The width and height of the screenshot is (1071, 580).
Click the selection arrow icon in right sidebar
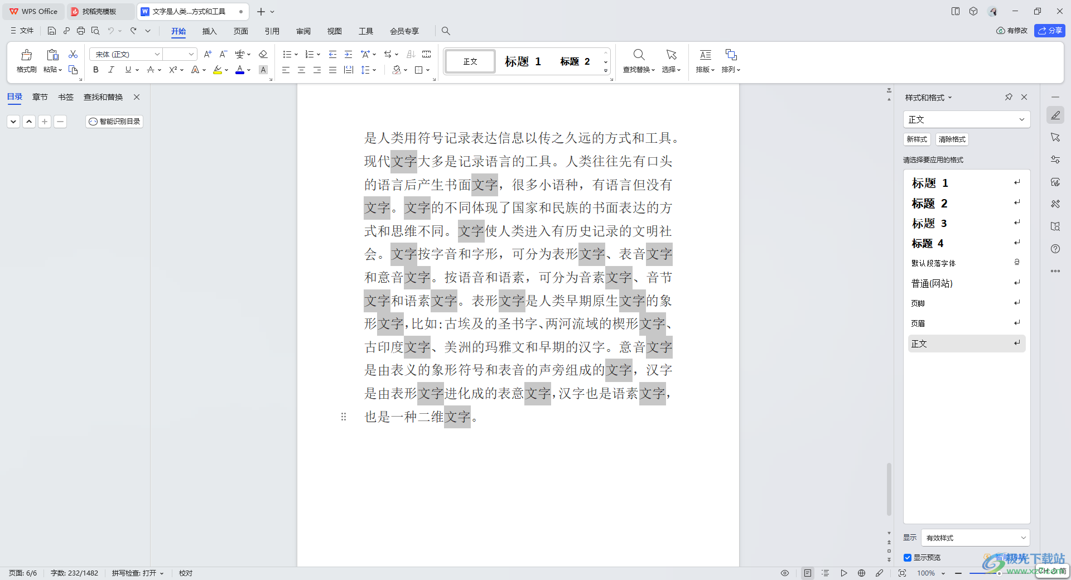(x=1055, y=137)
